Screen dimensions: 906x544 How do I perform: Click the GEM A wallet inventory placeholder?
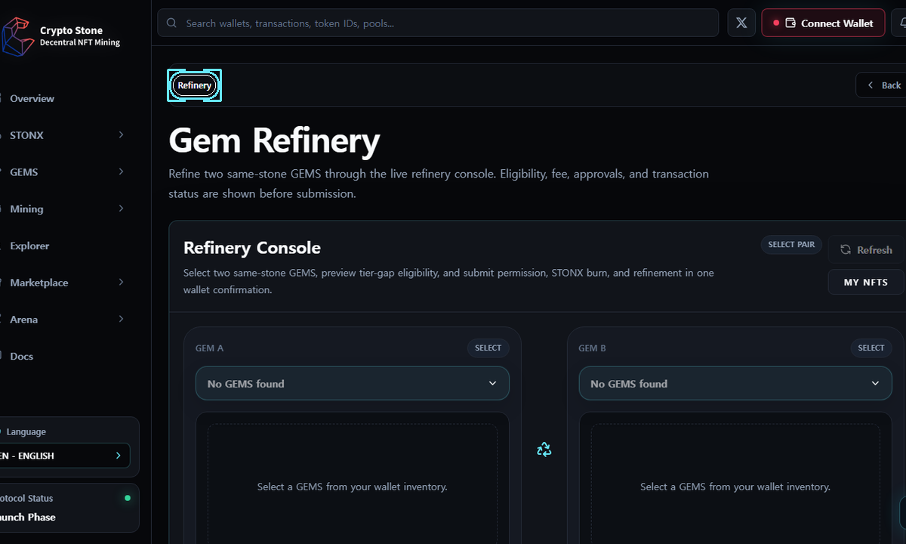coord(353,487)
